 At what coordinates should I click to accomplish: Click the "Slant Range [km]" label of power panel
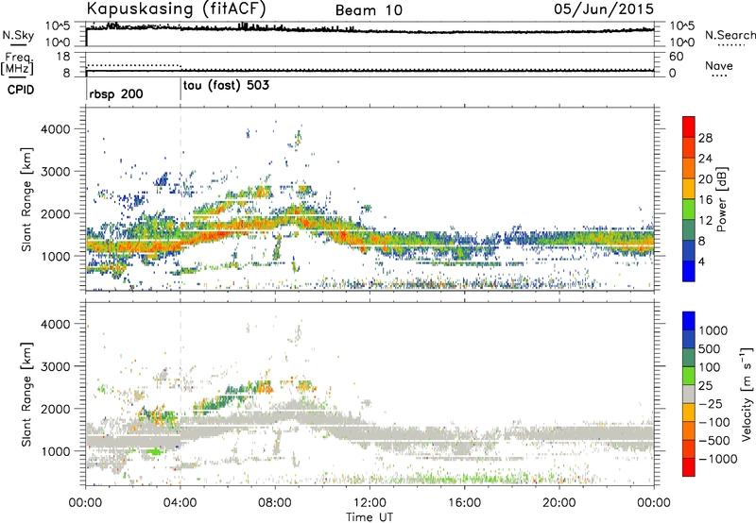tap(27, 199)
